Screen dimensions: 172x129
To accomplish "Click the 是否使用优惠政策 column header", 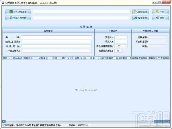I will (138, 58).
